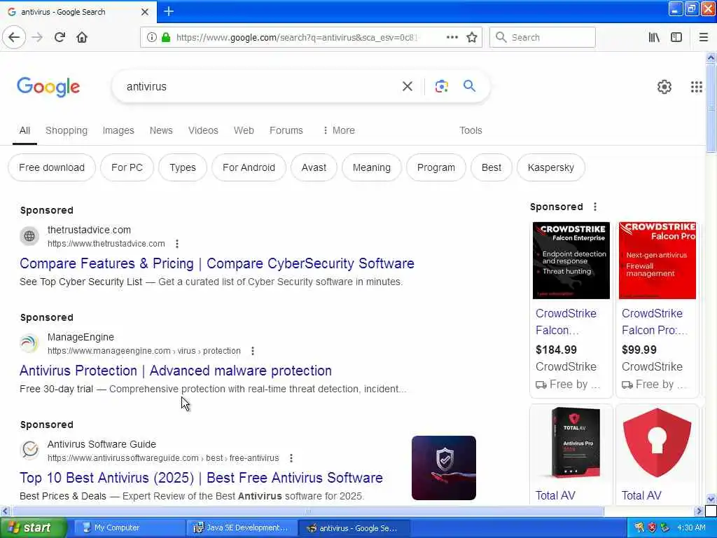Toggle the sidebar view icon
The height and width of the screenshot is (538, 717).
pyautogui.click(x=676, y=37)
